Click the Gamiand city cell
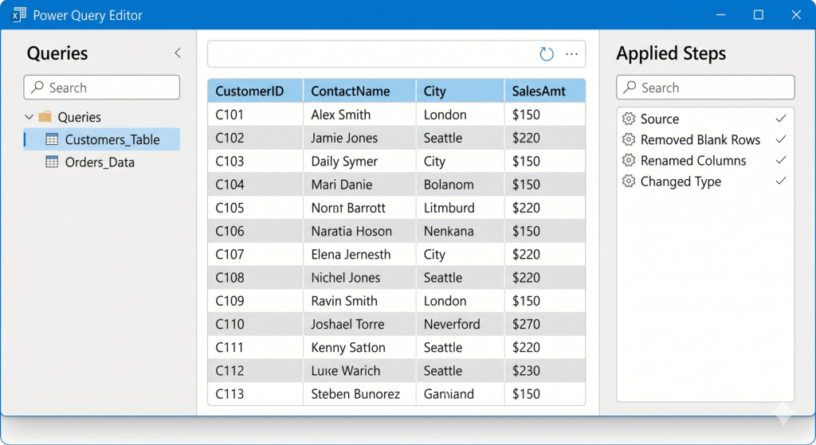 tap(460, 393)
